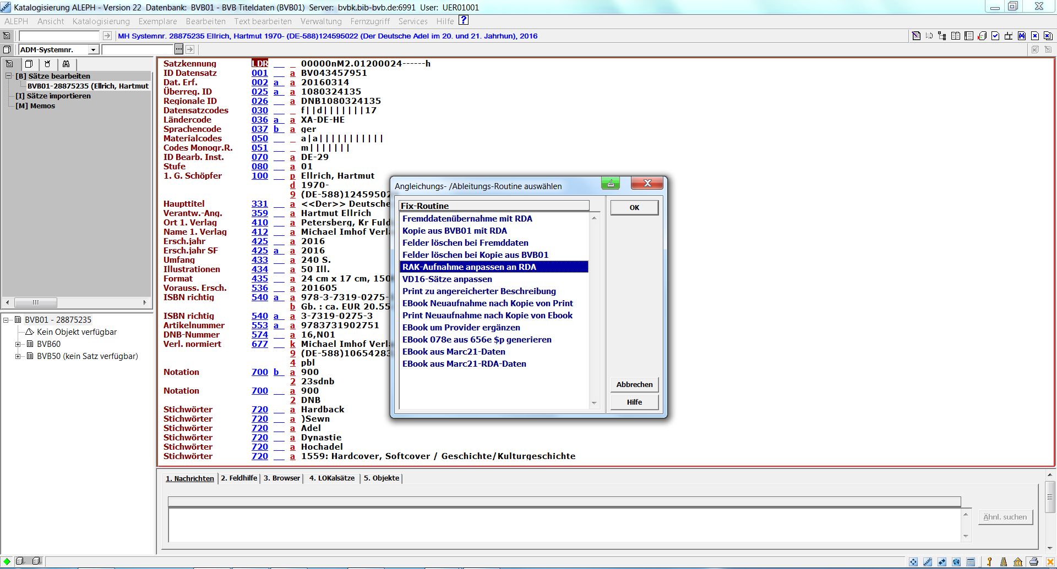Click the server save icon in record toolbar
This screenshot has width=1057, height=569.
click(982, 36)
